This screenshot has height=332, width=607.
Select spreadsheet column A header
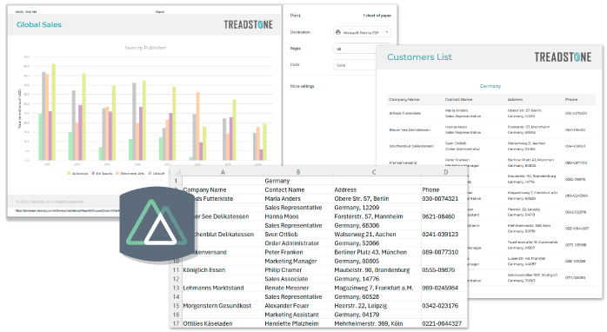(223, 172)
